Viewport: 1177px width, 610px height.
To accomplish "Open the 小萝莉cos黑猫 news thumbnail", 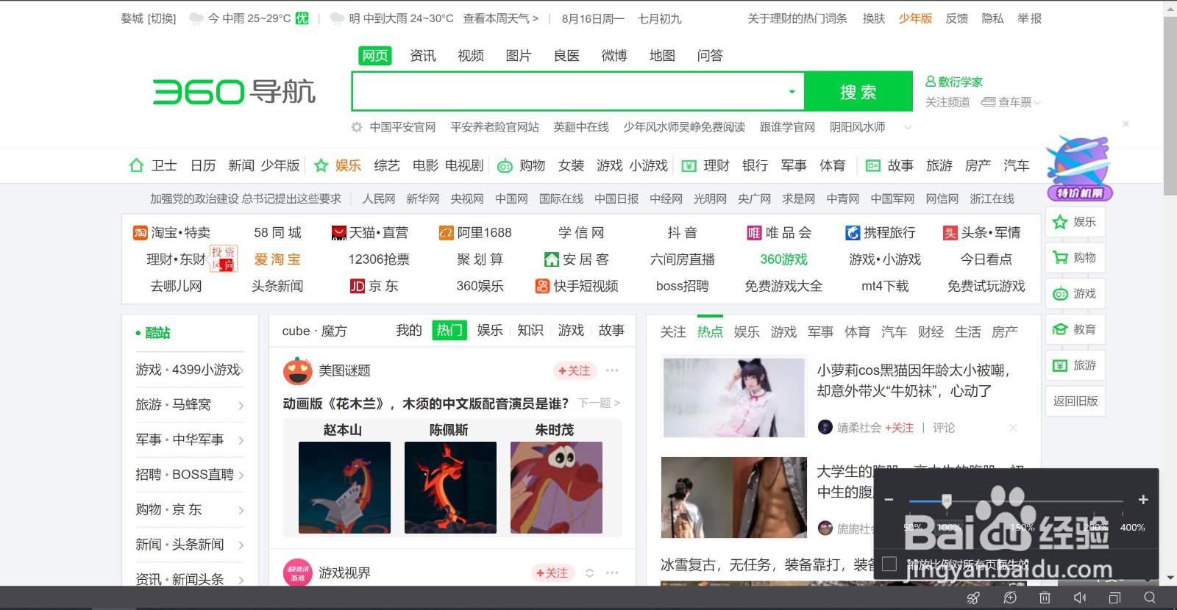I will tap(734, 397).
